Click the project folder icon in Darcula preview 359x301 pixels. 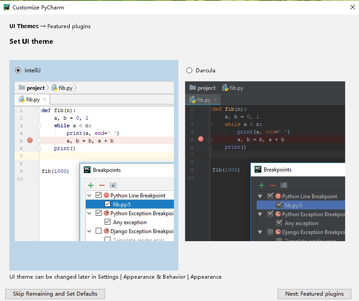[193, 88]
